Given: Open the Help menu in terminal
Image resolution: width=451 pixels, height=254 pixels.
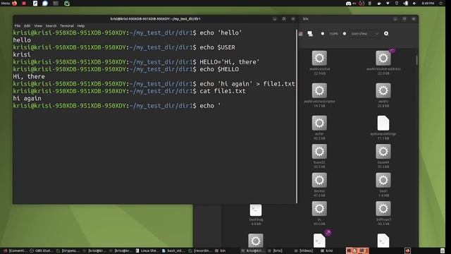Looking at the screenshot, I should pyautogui.click(x=81, y=25).
